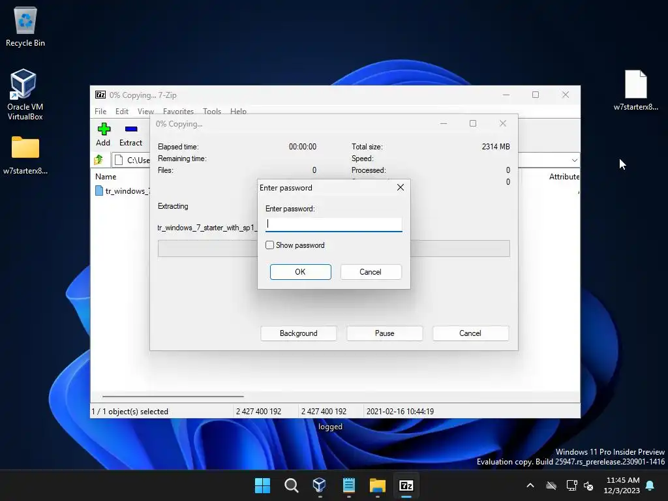The width and height of the screenshot is (668, 501).
Task: Click the Add toolbar icon in 7-Zip
Action: (x=104, y=134)
